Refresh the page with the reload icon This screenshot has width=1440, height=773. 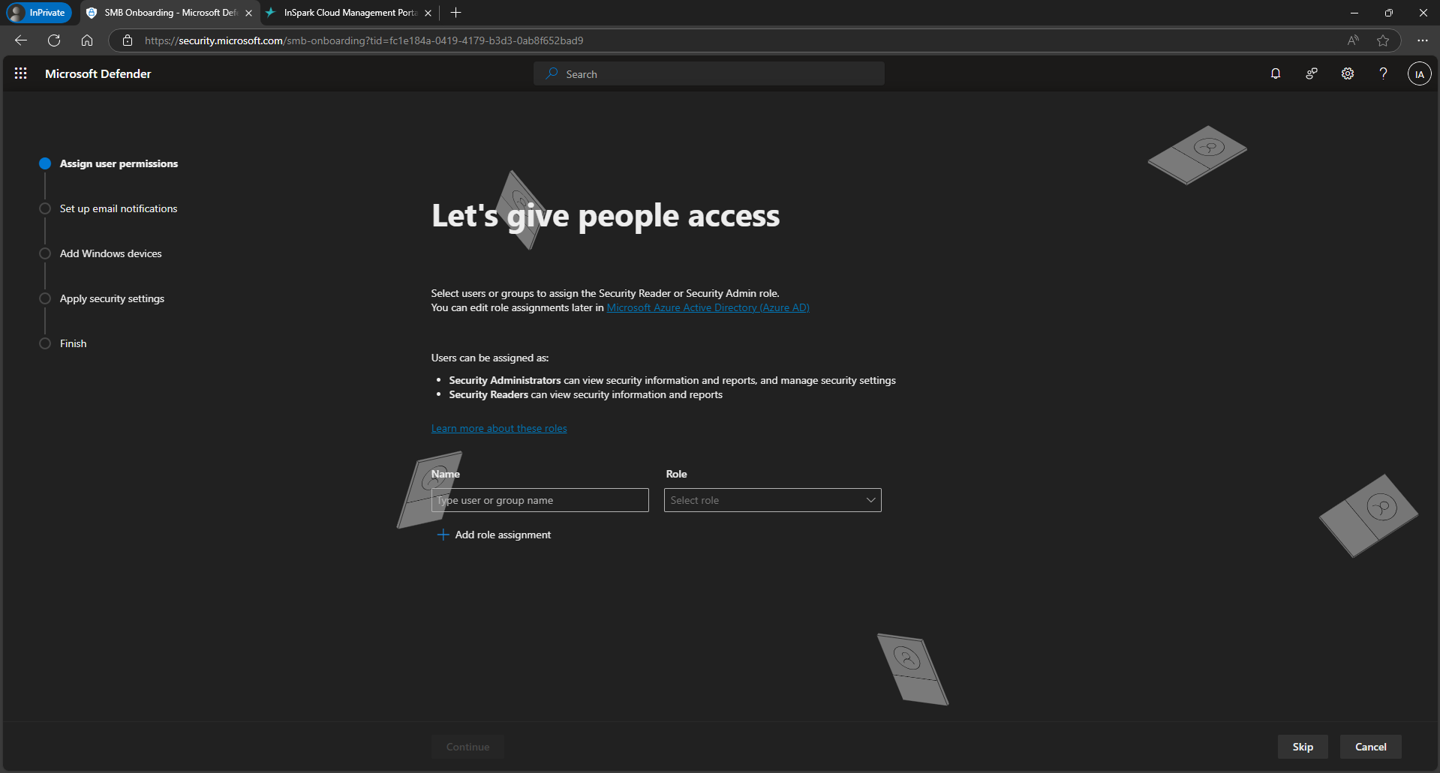54,40
